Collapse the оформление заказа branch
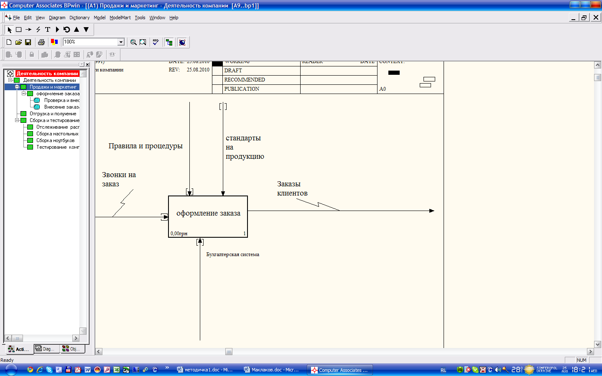 23,94
